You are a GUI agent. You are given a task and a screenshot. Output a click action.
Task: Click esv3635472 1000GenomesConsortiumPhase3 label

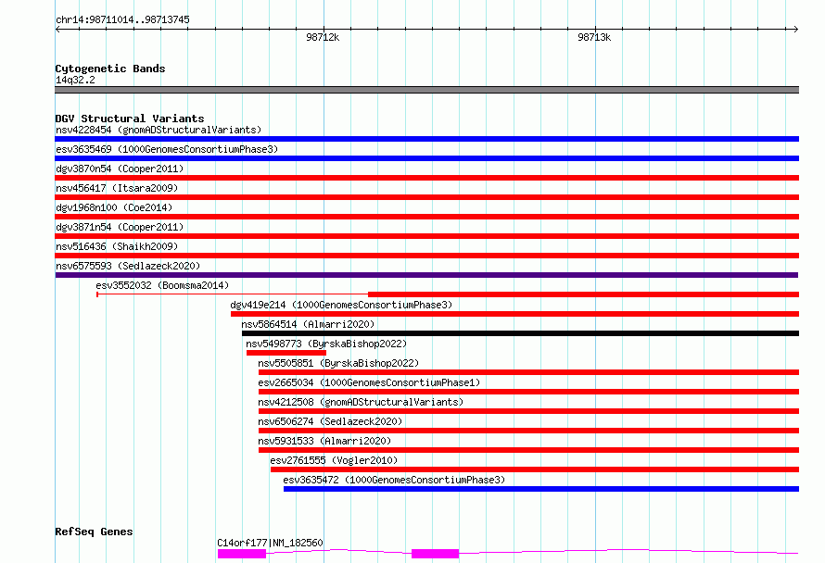point(394,480)
